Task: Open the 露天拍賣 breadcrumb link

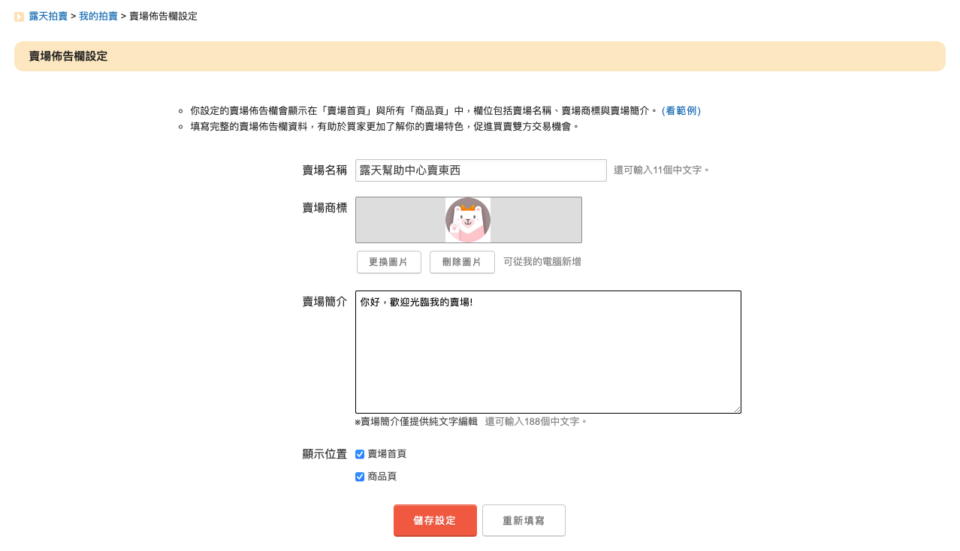Action: [x=48, y=16]
